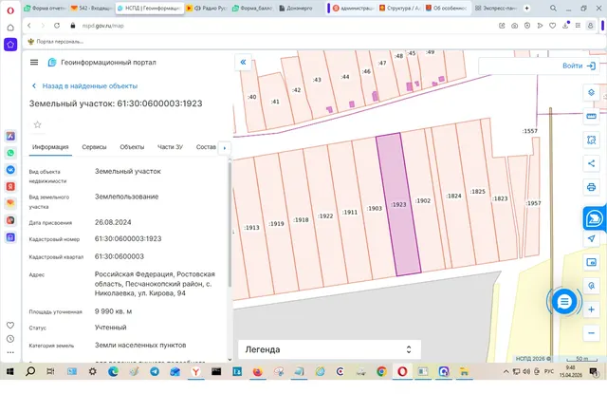Select status value Учтенный
This screenshot has width=607, height=394.
point(111,328)
